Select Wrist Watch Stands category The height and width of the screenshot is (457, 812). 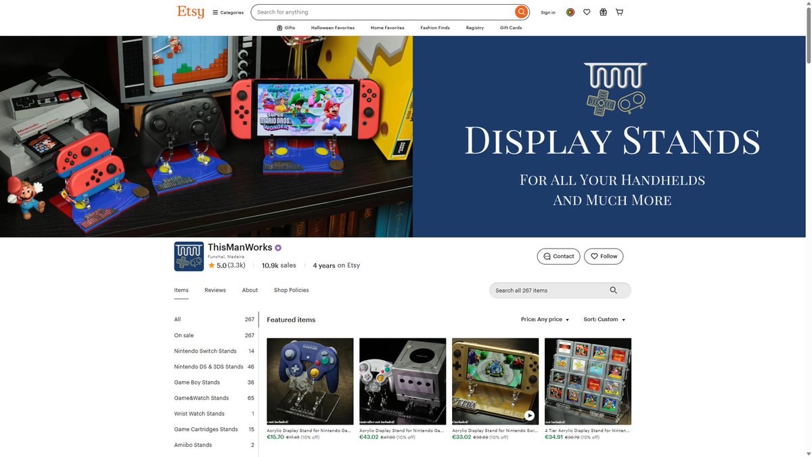tap(215, 414)
